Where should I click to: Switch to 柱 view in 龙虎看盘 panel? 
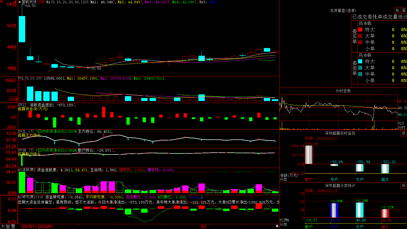pos(397,10)
